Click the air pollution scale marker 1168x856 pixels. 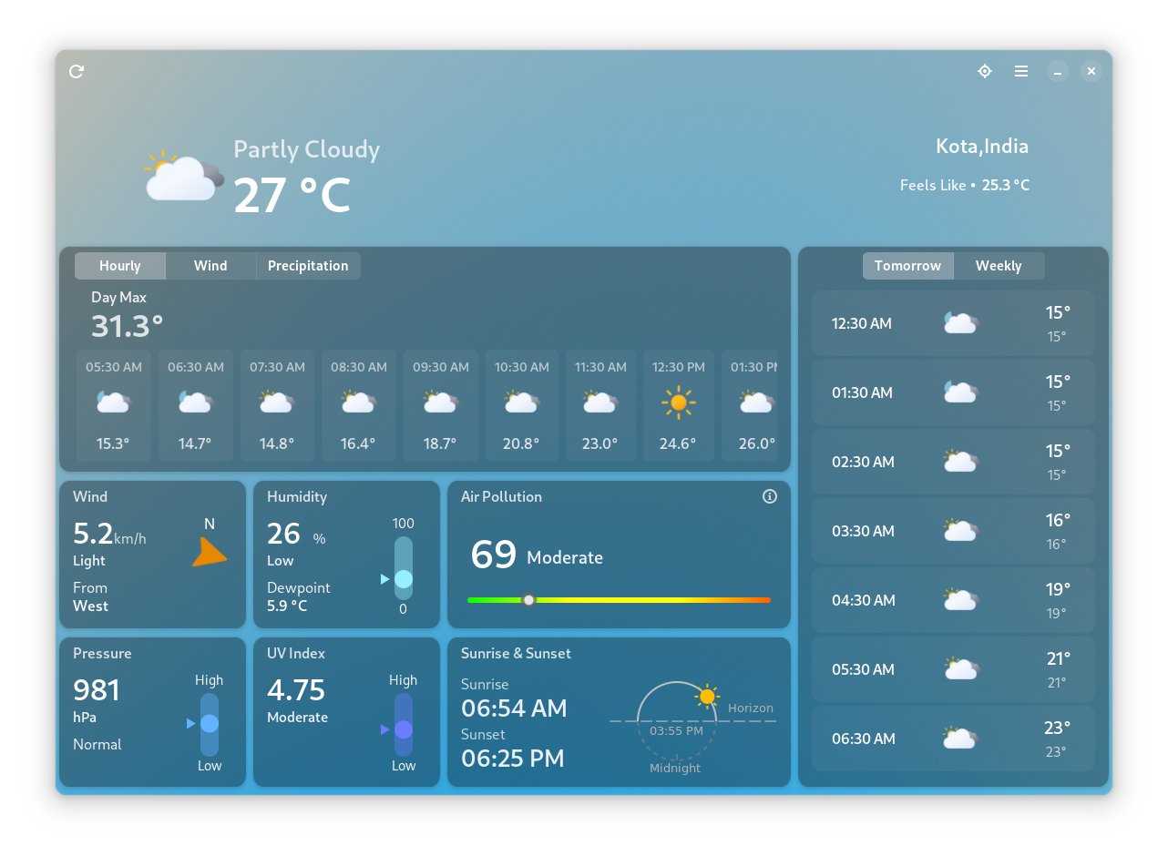click(528, 600)
